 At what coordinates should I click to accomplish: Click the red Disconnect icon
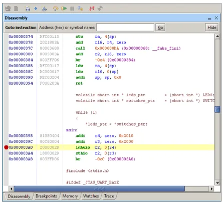pyautogui.click(x=92, y=9)
